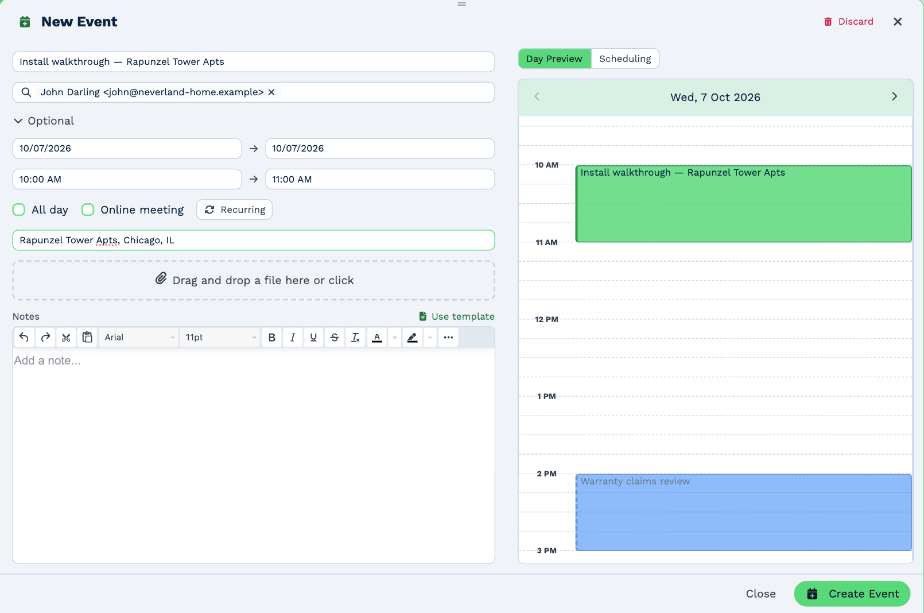This screenshot has height=613, width=924.
Task: Click the 10:00 AM start time field
Action: point(127,179)
